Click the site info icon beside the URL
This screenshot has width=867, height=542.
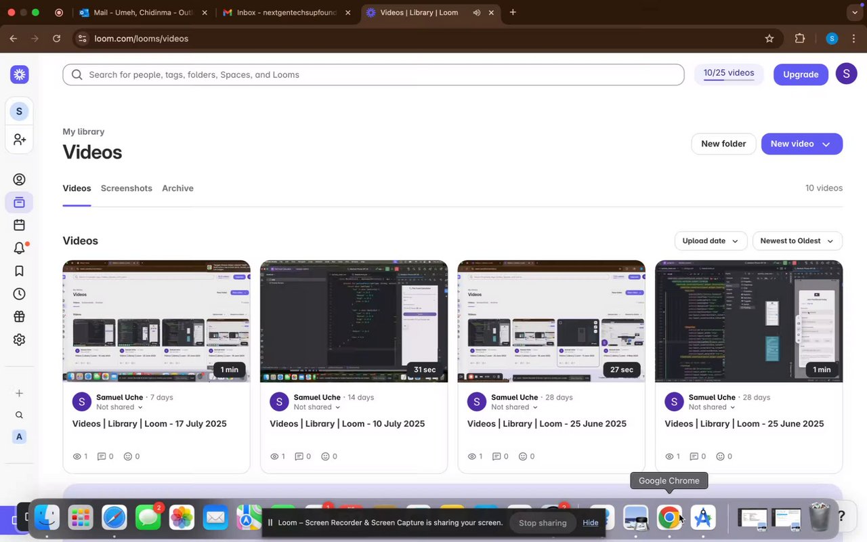click(83, 39)
